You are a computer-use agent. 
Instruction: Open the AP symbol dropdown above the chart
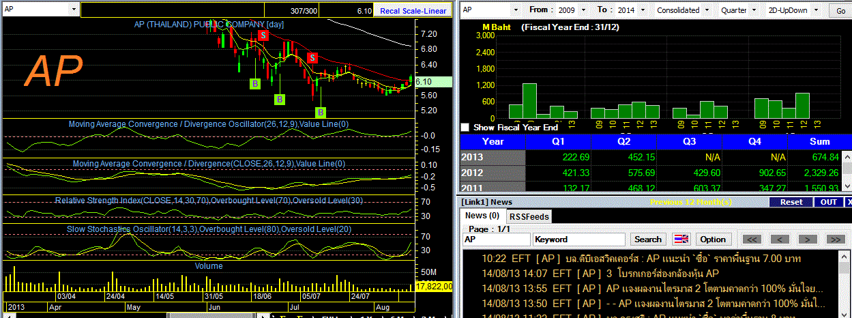[x=74, y=10]
